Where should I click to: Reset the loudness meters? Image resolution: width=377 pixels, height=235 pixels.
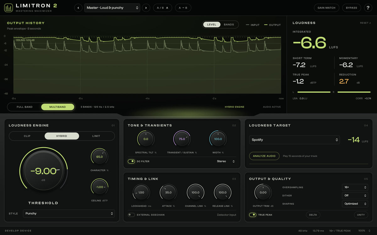coord(365,23)
